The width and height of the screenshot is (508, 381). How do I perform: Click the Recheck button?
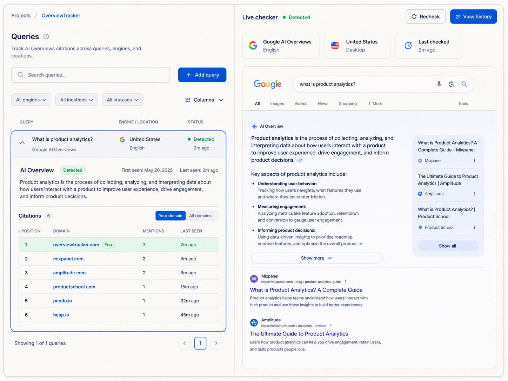click(426, 16)
